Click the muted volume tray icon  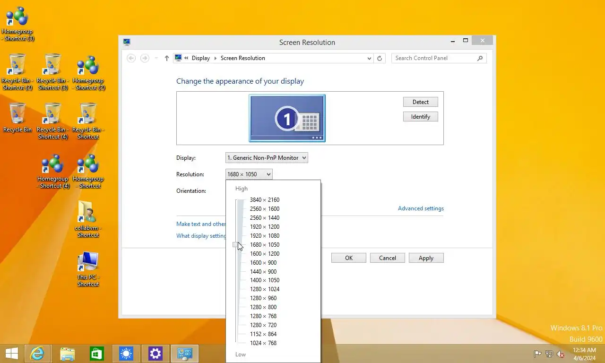tap(561, 354)
